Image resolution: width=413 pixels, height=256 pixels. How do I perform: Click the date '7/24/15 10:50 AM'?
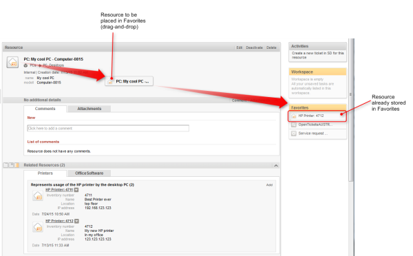55,214
